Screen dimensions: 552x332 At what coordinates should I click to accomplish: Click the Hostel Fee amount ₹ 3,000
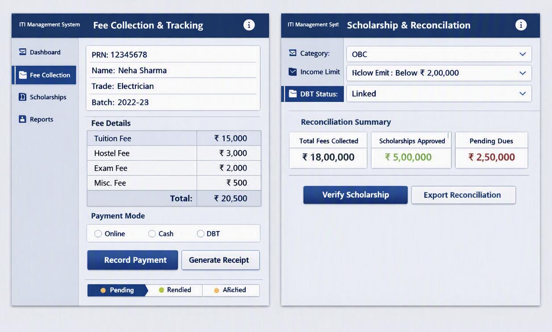pos(233,153)
